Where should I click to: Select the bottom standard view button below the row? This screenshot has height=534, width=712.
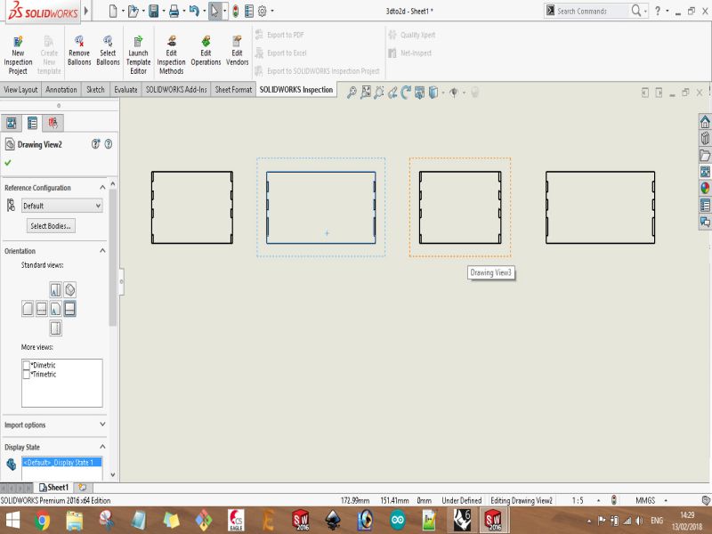click(55, 328)
